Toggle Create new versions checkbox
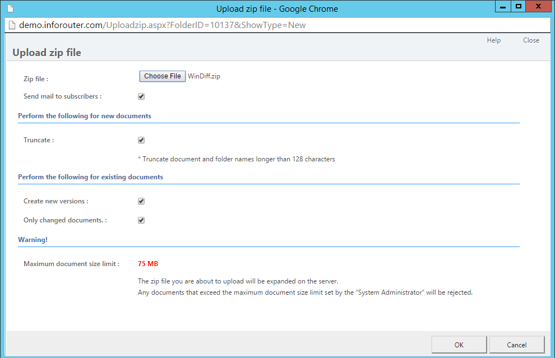Viewport: 555px width, 358px height. (x=141, y=201)
